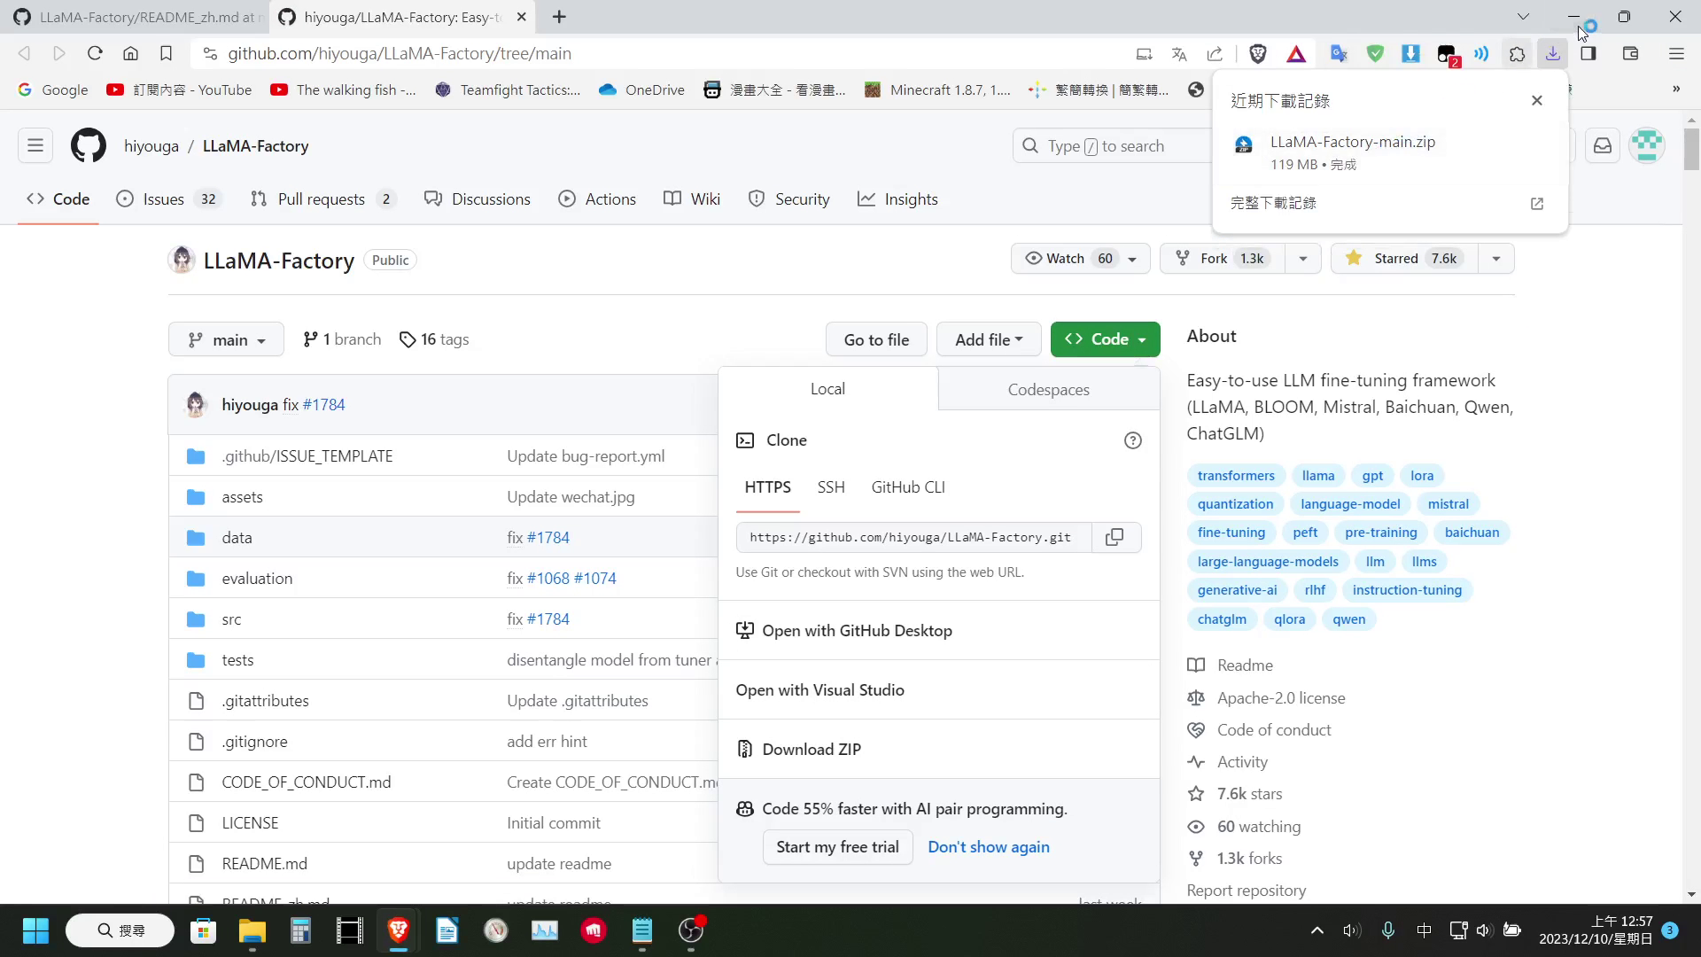Image resolution: width=1701 pixels, height=957 pixels.
Task: Click Start my free trial button
Action: (837, 847)
